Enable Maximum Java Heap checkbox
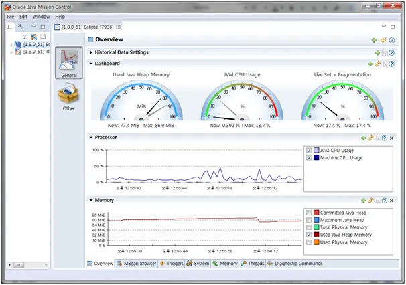406x285 pixels. coord(309,220)
